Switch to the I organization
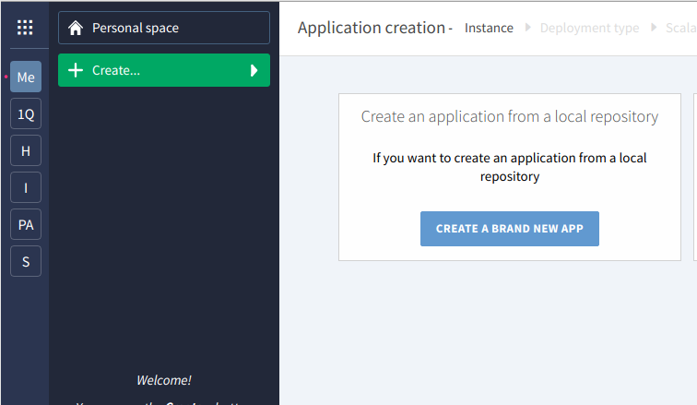This screenshot has width=697, height=405. (x=26, y=187)
